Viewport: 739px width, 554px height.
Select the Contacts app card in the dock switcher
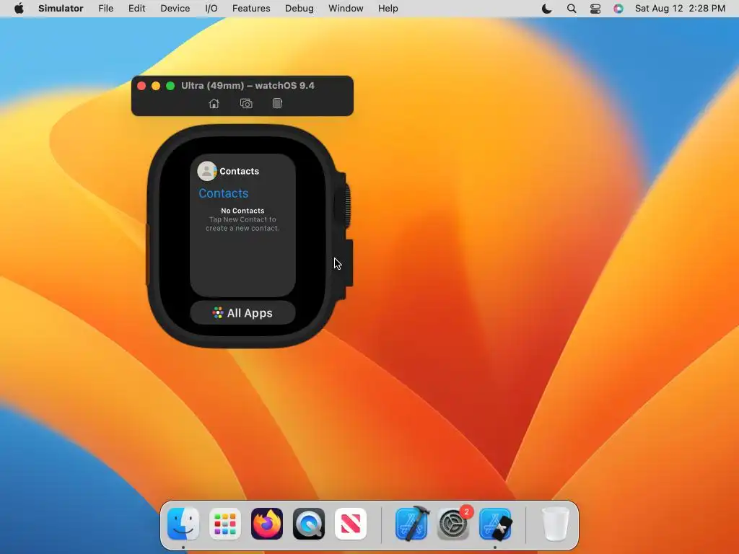242,225
